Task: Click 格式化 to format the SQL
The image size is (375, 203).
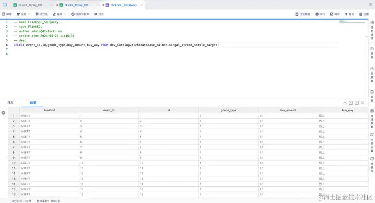Action: point(42,14)
